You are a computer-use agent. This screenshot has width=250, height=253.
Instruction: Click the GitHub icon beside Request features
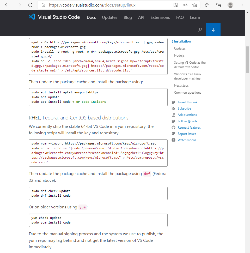tap(173, 128)
